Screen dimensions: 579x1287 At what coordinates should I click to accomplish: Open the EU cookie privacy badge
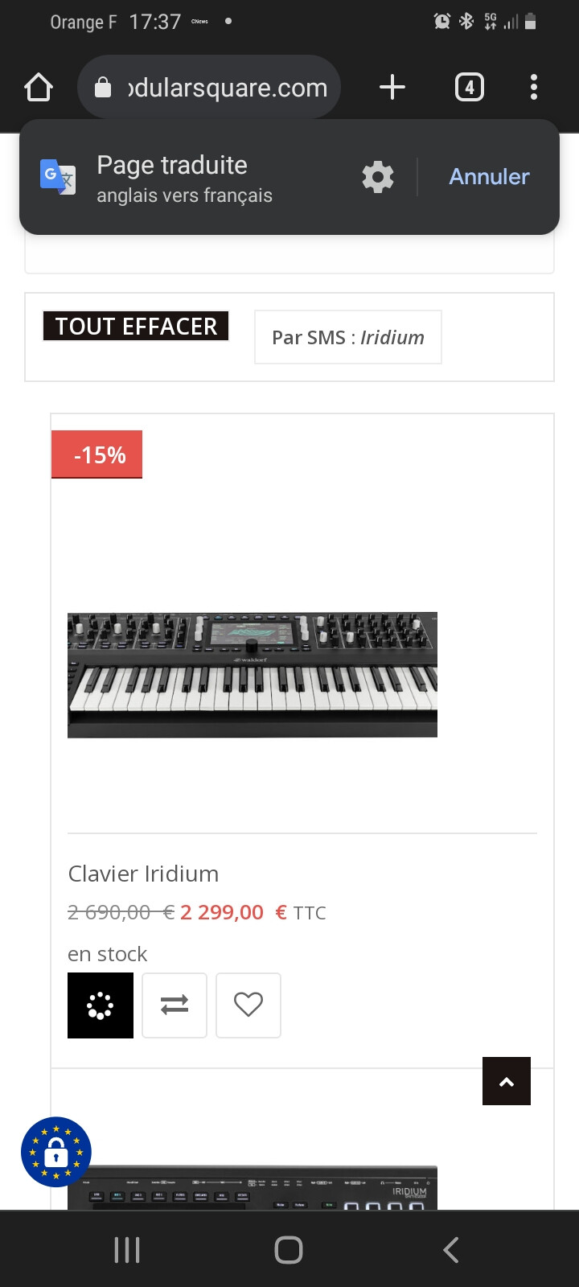point(56,1152)
